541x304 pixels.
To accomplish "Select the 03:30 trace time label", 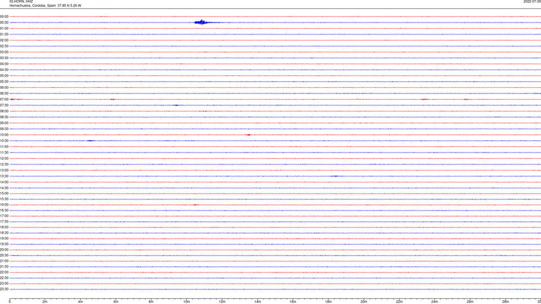I will (x=4, y=58).
